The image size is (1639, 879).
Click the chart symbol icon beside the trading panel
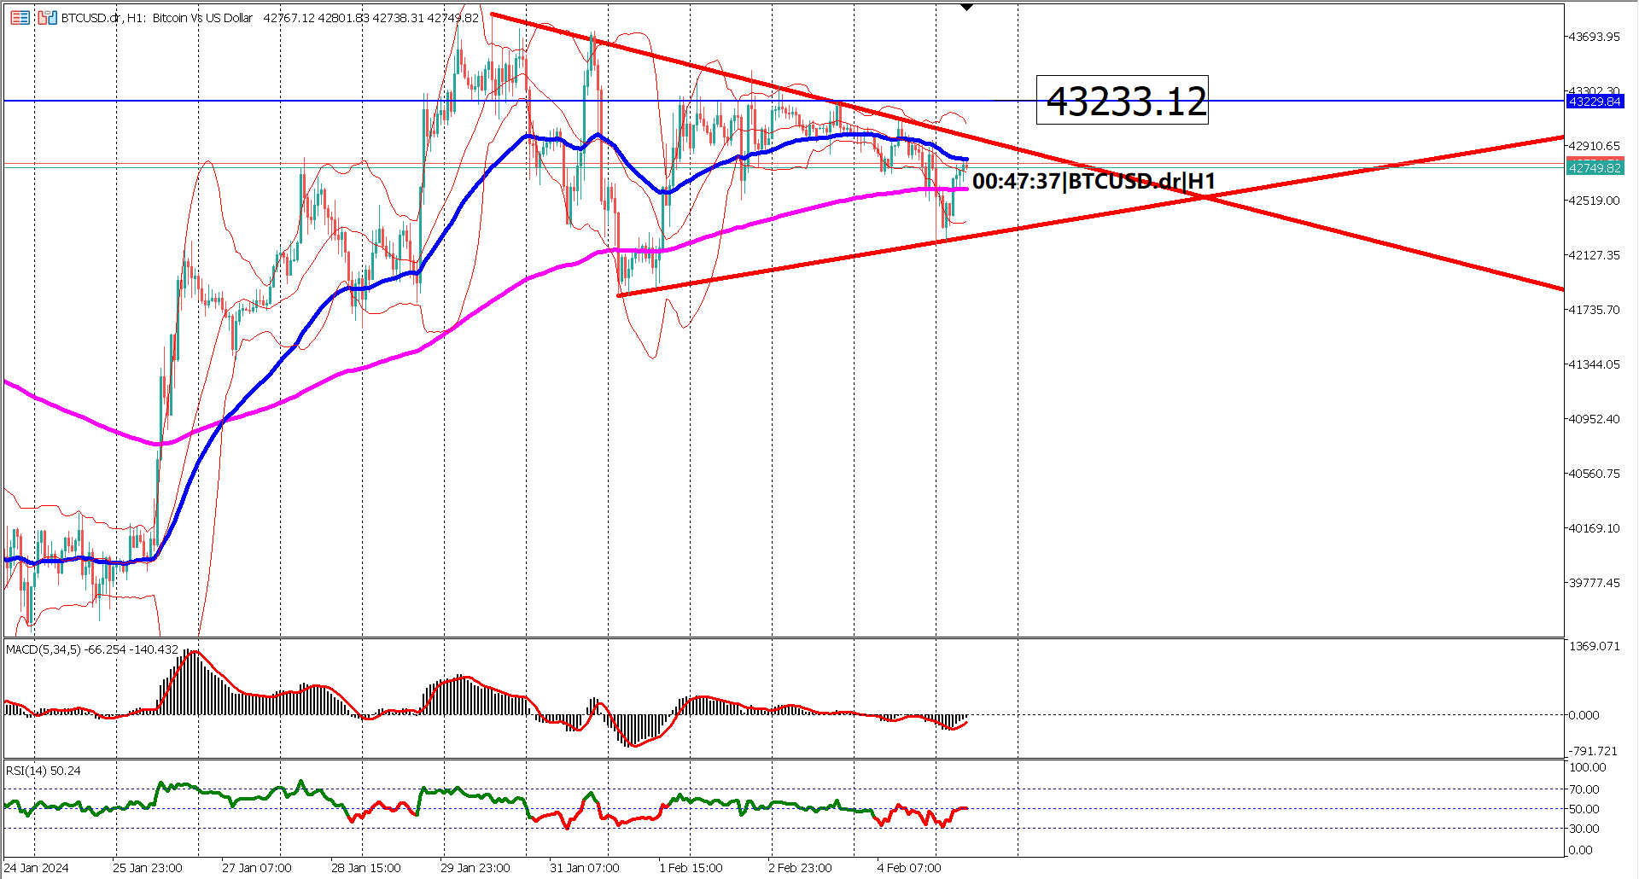tap(47, 18)
